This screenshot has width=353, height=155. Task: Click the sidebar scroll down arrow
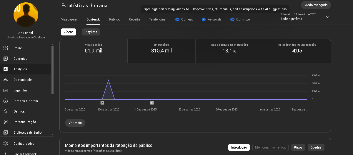point(53,134)
